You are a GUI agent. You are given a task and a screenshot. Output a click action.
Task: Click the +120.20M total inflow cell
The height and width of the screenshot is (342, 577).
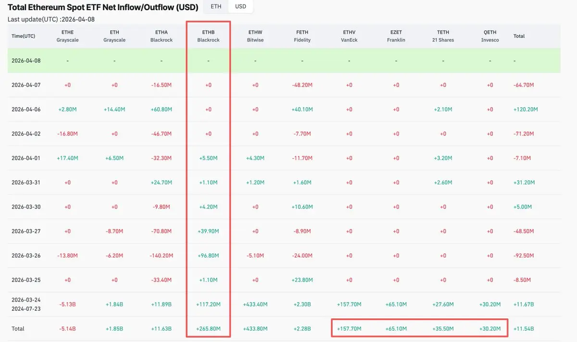coord(525,110)
